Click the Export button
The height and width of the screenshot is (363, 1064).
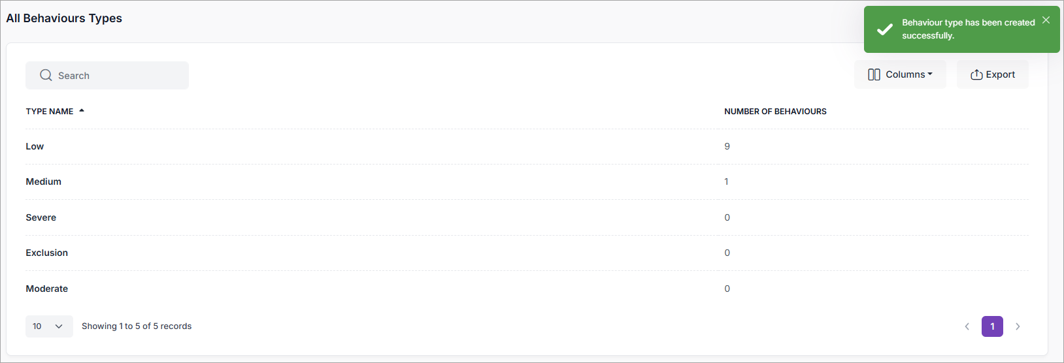(992, 74)
